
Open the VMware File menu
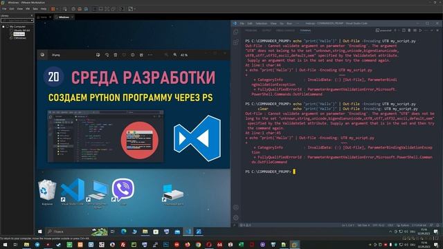[4, 9]
